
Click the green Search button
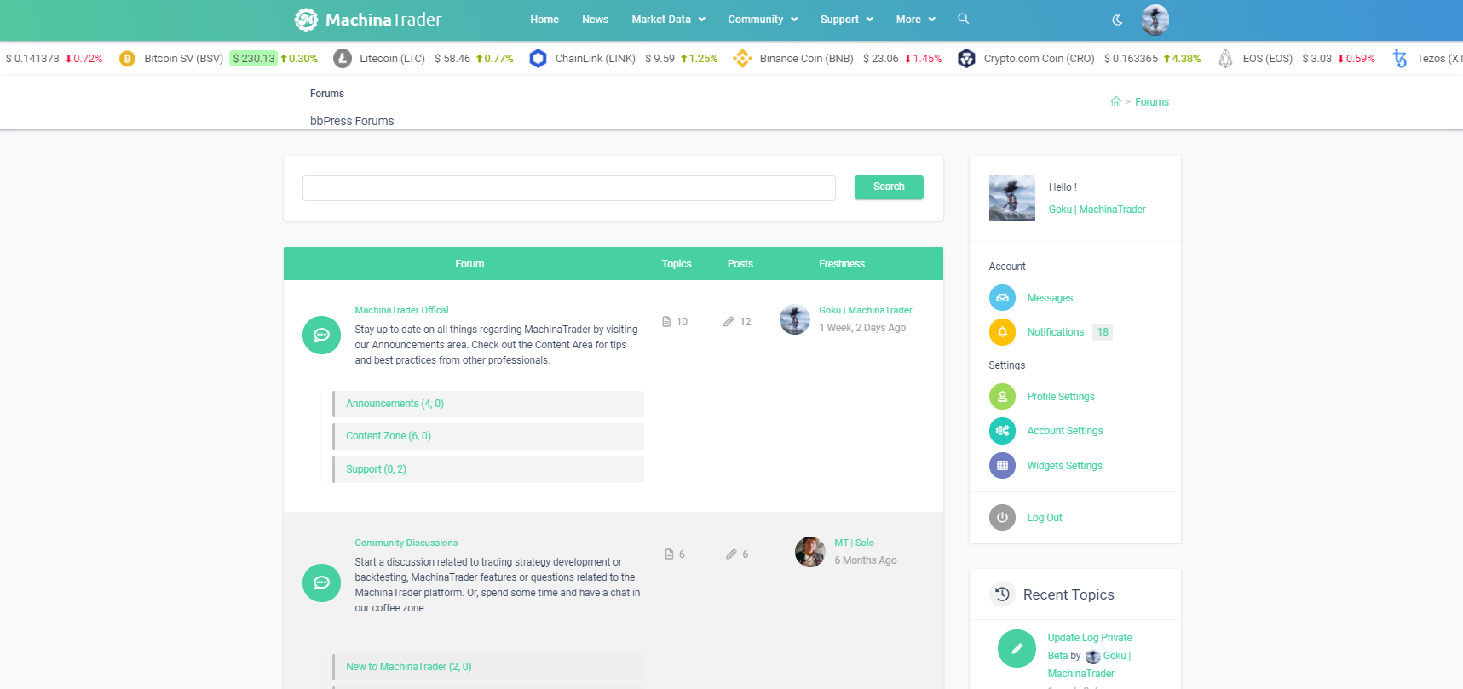click(x=889, y=187)
